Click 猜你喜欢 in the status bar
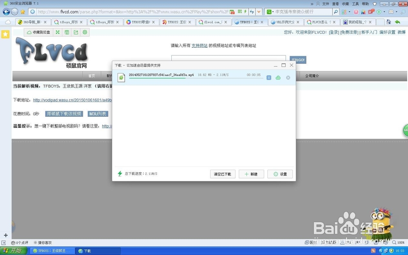The image size is (408, 255). pos(43,243)
